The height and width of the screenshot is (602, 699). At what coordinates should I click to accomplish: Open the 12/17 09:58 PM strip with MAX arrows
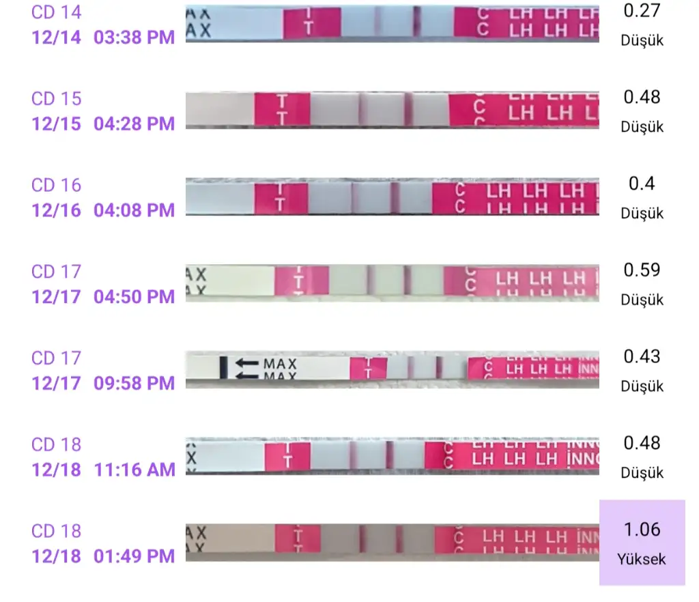pos(392,369)
